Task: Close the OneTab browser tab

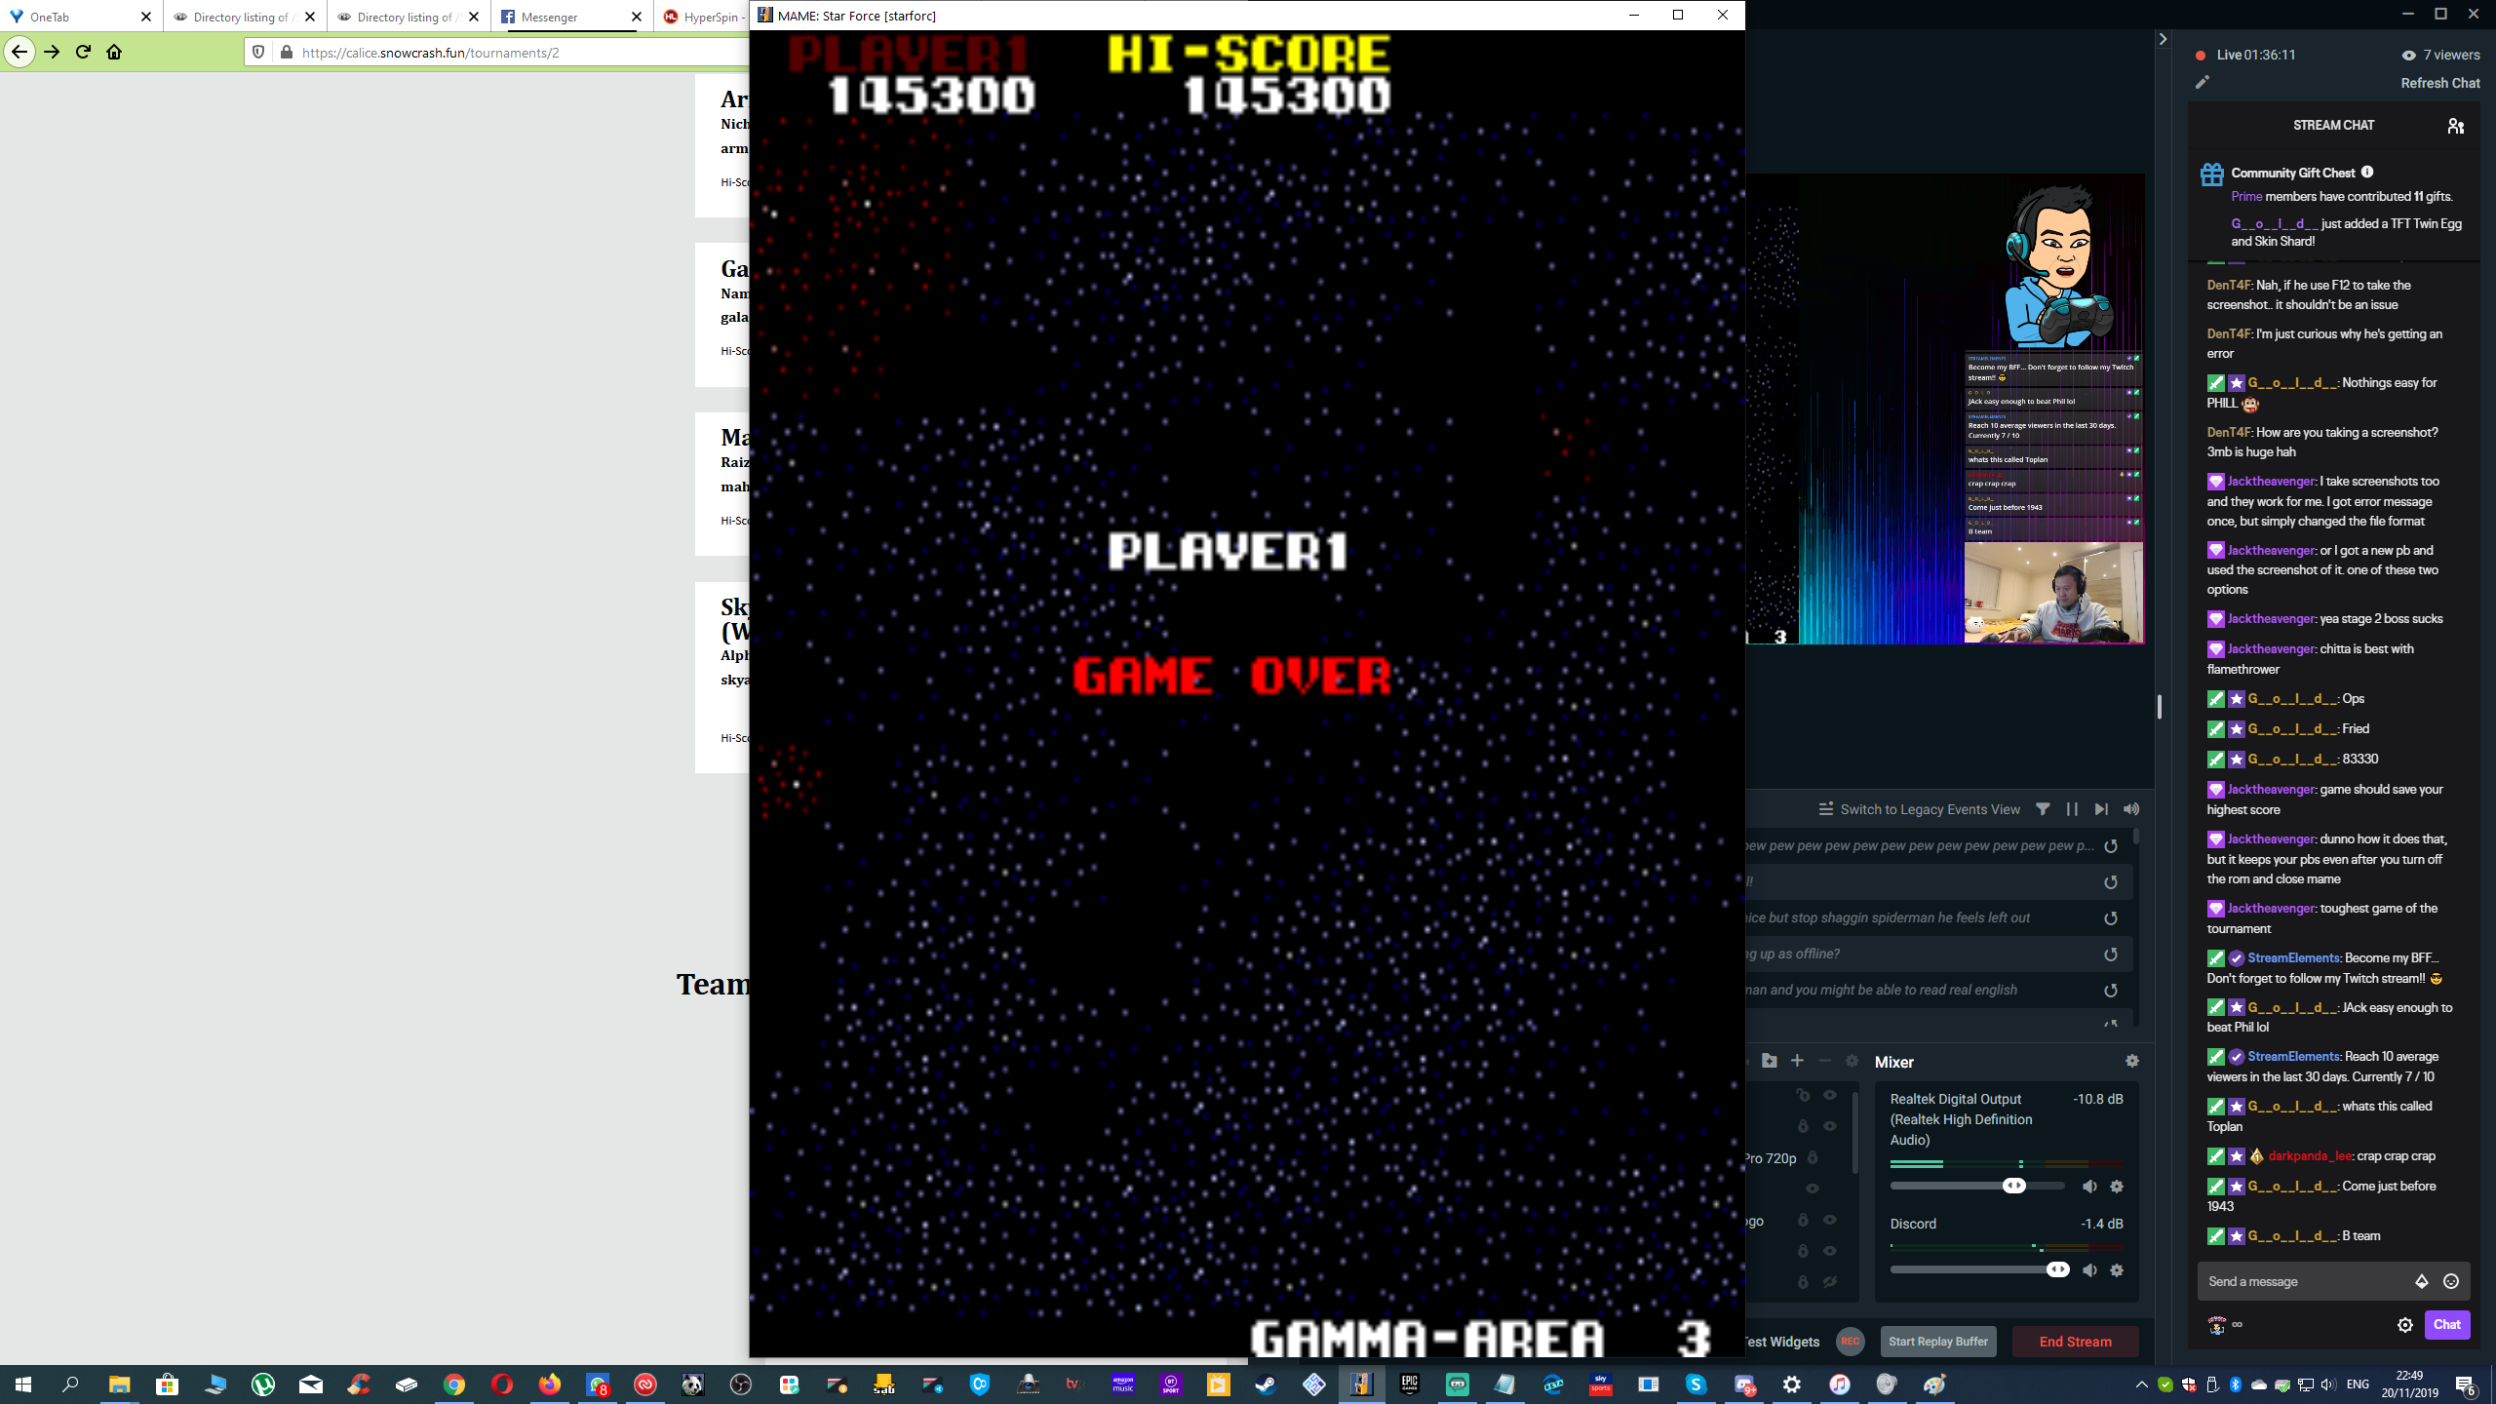Action: pos(146,17)
